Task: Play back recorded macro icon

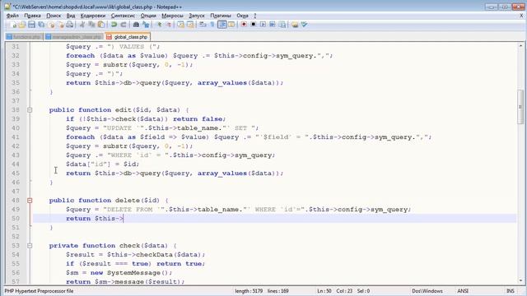Action: tap(263, 25)
